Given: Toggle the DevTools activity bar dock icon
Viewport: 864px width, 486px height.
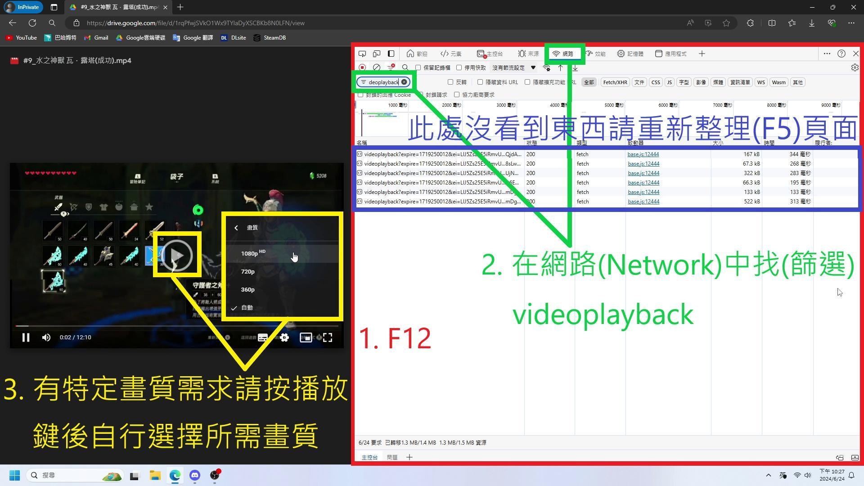Looking at the screenshot, I should 391,54.
